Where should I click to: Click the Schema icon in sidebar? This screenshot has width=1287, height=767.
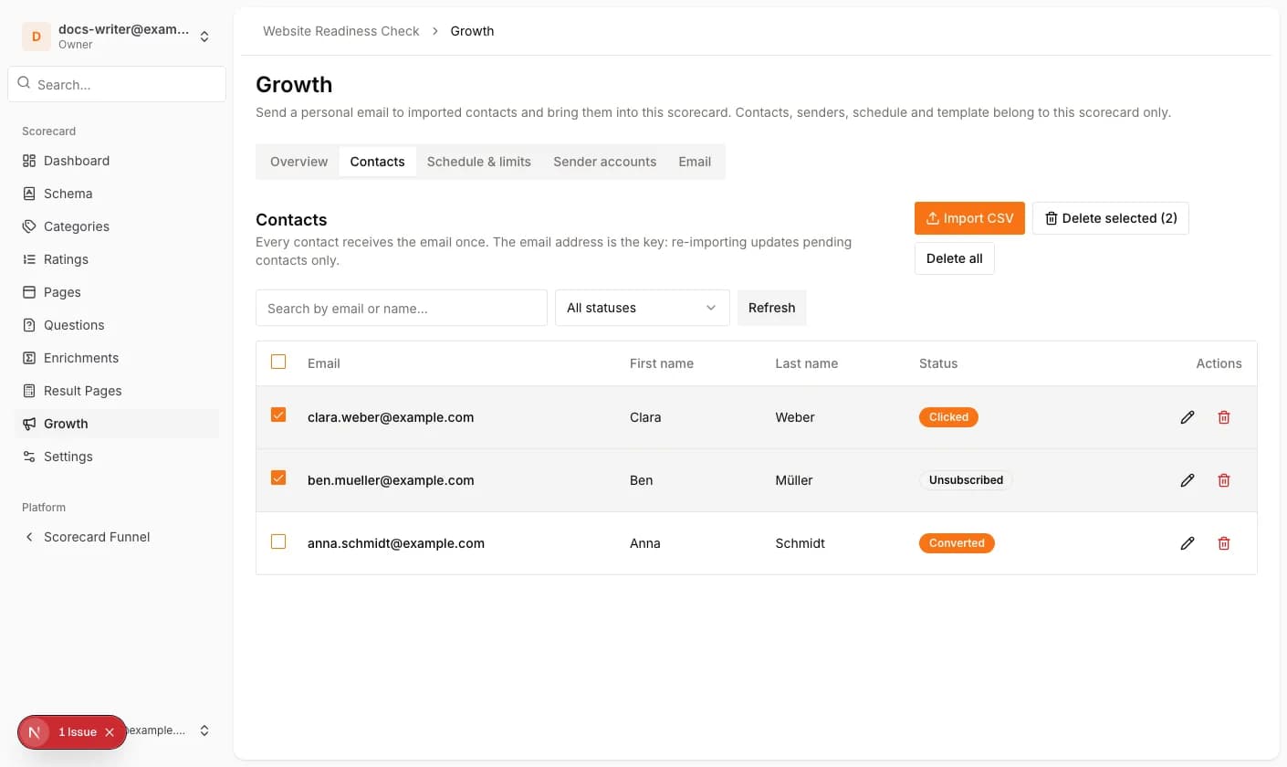(29, 194)
